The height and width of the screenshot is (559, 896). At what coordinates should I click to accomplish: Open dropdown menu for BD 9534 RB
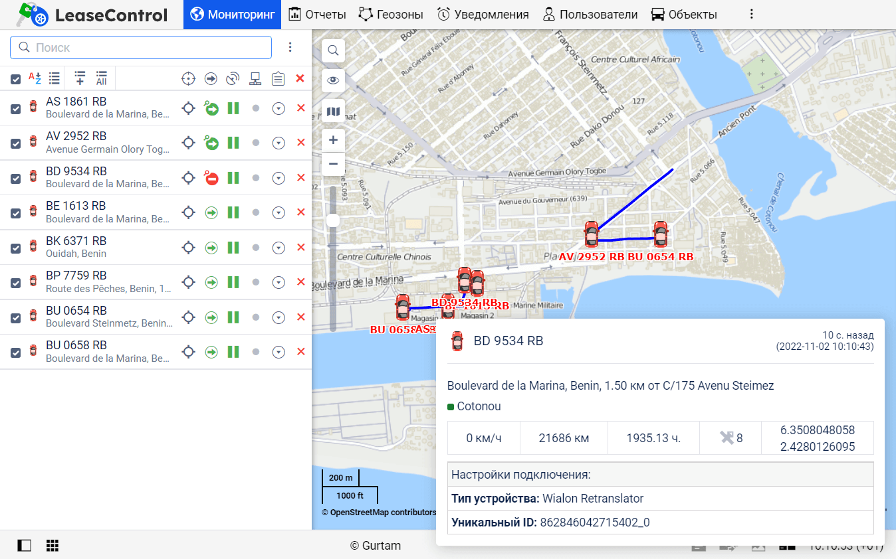pyautogui.click(x=279, y=177)
